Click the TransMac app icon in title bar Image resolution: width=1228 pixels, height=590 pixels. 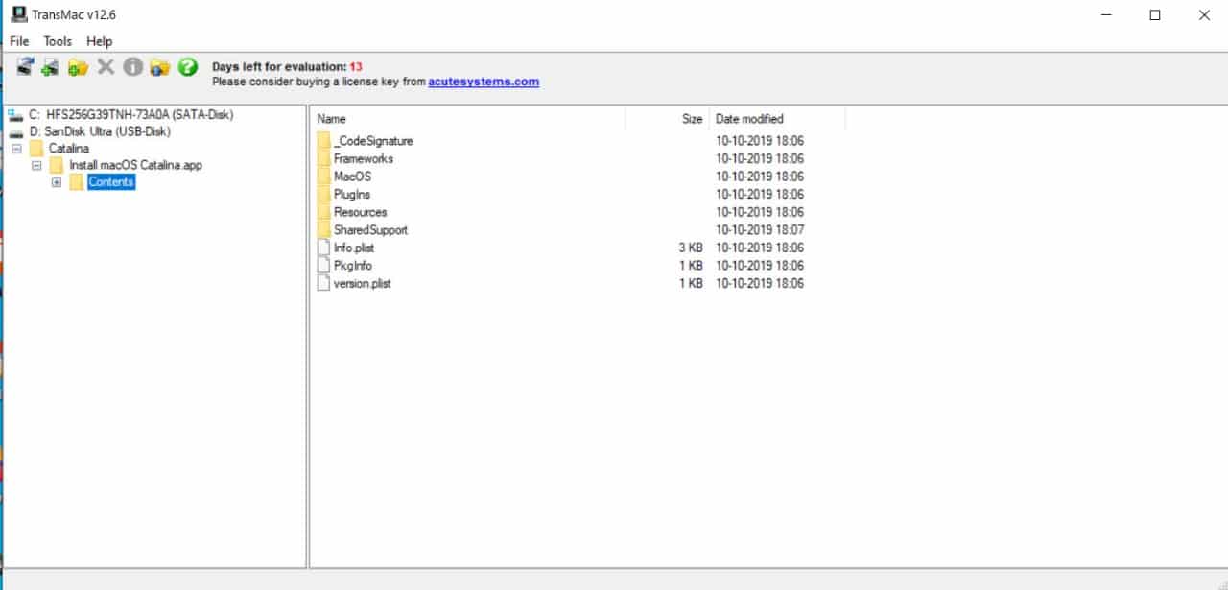(18, 14)
